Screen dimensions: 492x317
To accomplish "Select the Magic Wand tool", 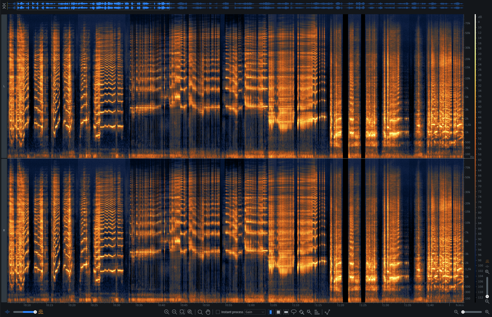I will click(x=309, y=312).
